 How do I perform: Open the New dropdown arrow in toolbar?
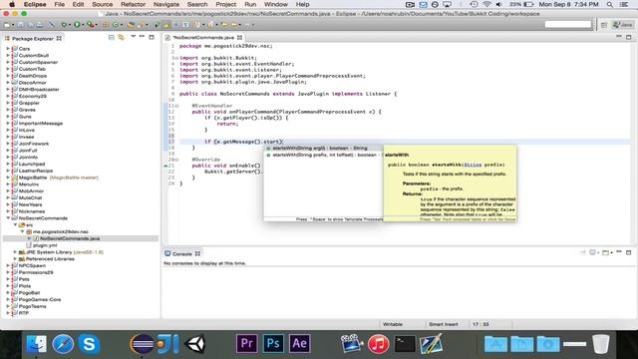pos(13,25)
